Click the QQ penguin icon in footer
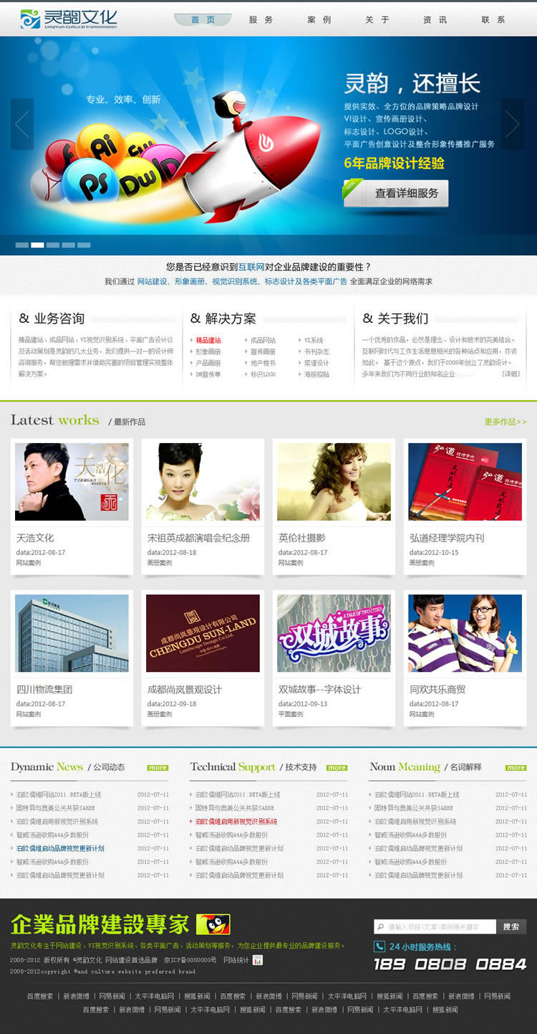Screen dimensions: 537x1034 coord(213,924)
